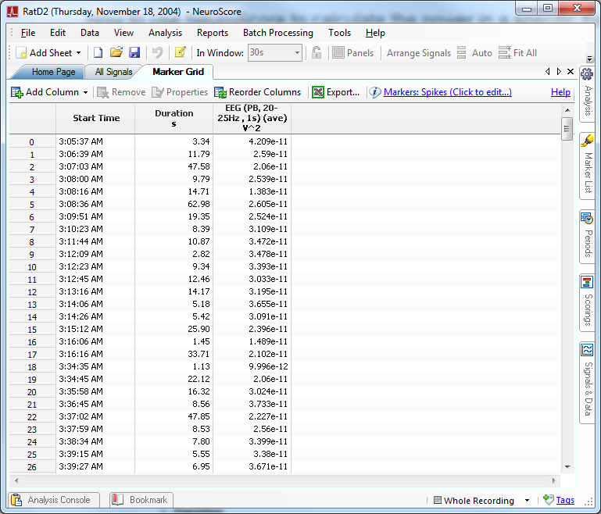Screen dimensions: 601x514
Task: Open the Bookmark panel
Action: point(141,500)
